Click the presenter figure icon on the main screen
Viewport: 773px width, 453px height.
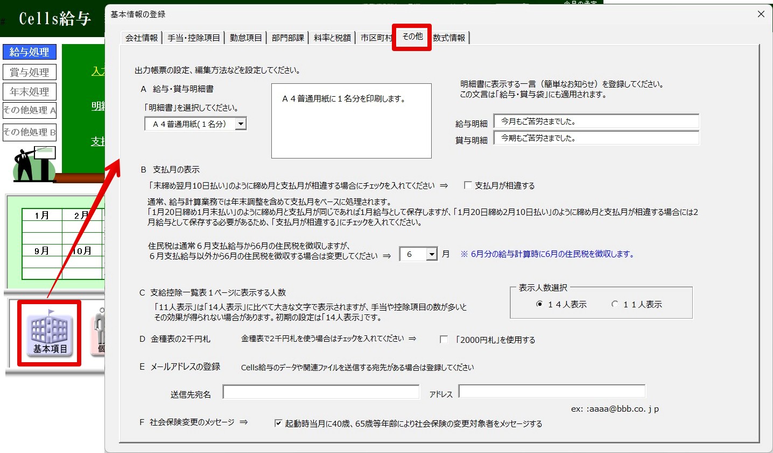(x=34, y=163)
